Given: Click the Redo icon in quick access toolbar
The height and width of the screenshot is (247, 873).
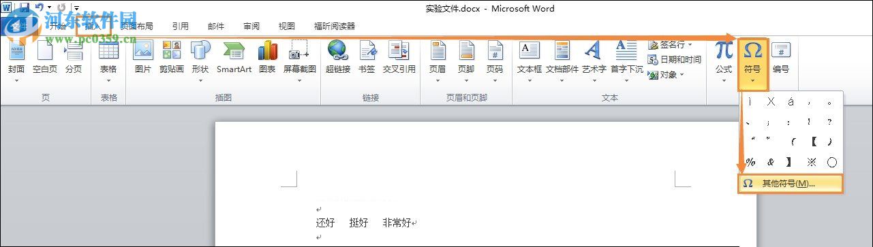Looking at the screenshot, I should coord(61,7).
